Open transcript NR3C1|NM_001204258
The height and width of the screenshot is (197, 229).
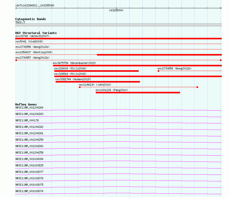29,153
